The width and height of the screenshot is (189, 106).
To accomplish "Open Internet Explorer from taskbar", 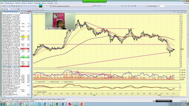I will tap(14, 104).
